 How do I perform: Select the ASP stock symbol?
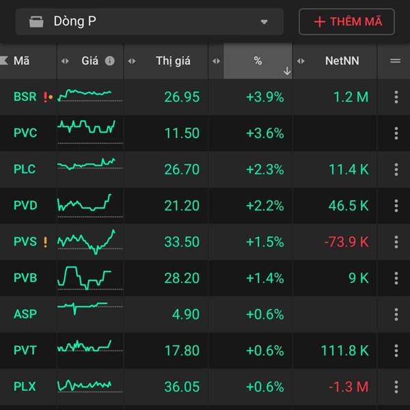pos(25,314)
